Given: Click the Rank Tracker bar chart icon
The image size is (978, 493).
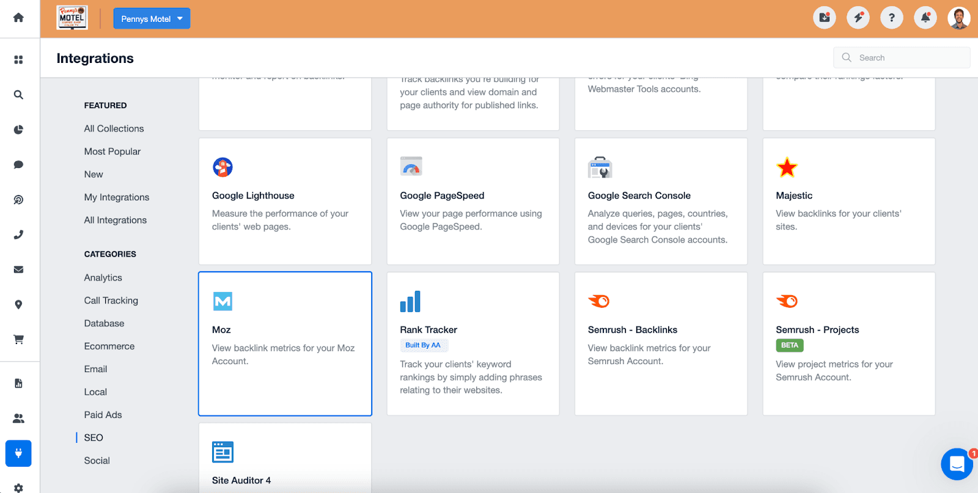Looking at the screenshot, I should [410, 301].
